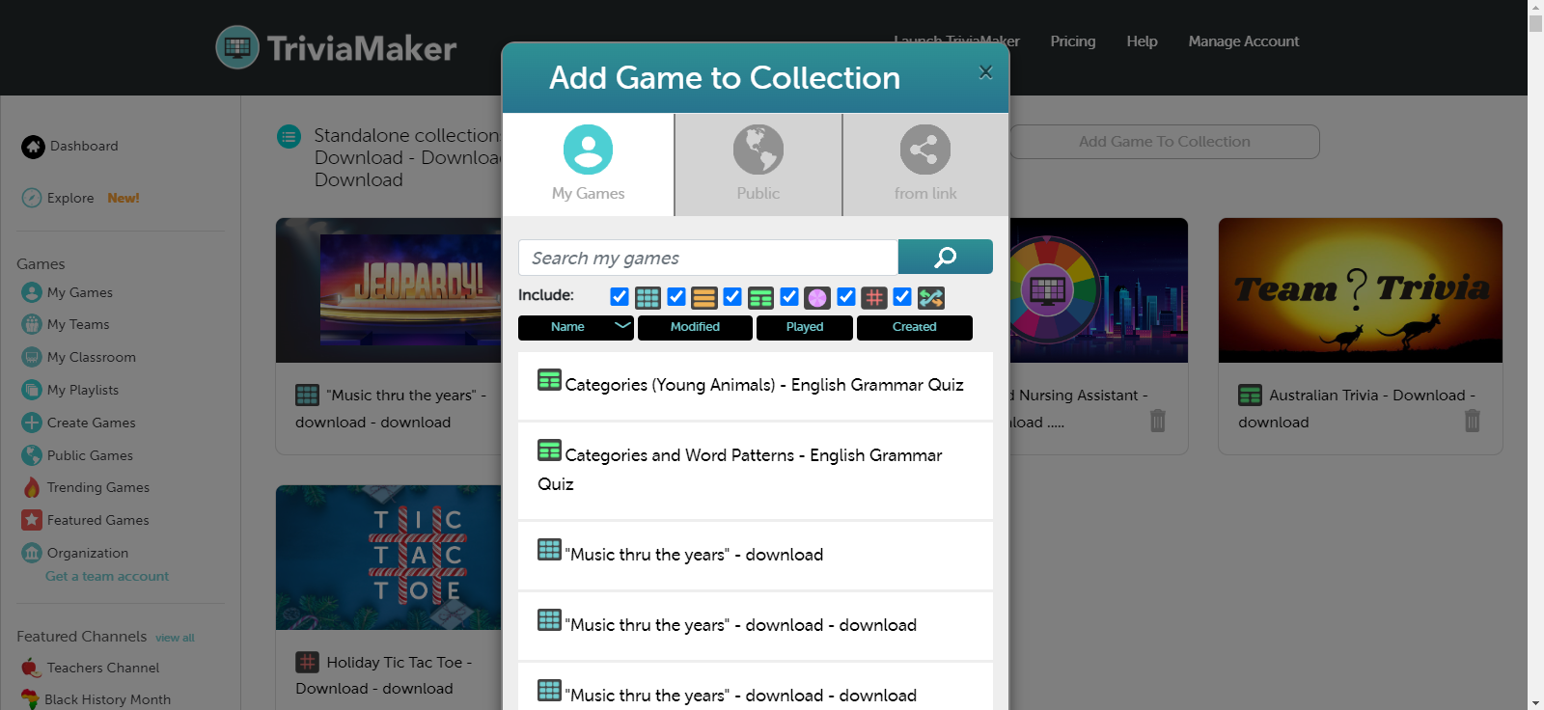Screen dimensions: 1544x710
Task: Close the Add Game to Collection dialog
Action: pos(985,72)
